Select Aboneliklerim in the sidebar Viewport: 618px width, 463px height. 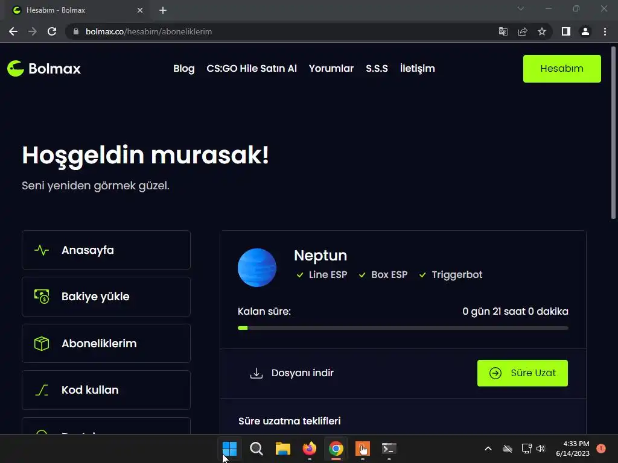pyautogui.click(x=106, y=343)
